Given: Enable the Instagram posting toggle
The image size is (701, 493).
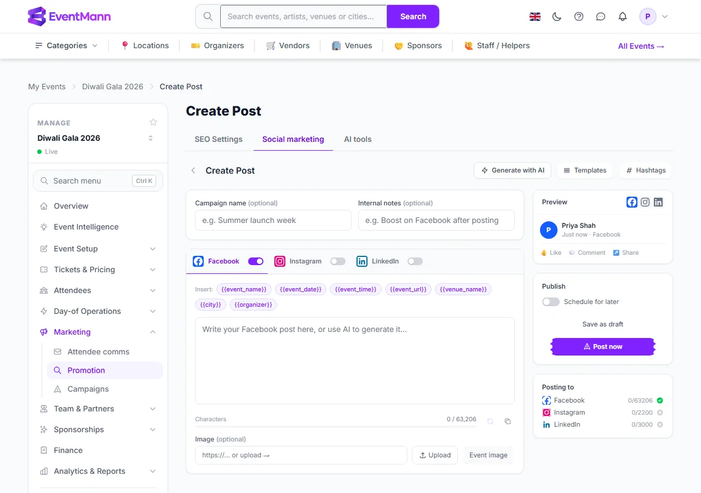Looking at the screenshot, I should click(338, 261).
